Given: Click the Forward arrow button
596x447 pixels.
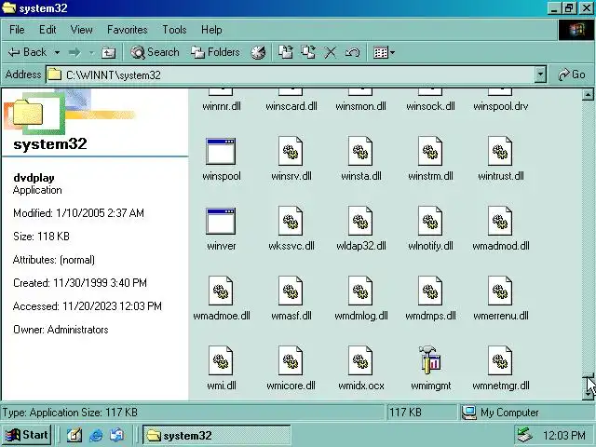Looking at the screenshot, I should click(74, 52).
